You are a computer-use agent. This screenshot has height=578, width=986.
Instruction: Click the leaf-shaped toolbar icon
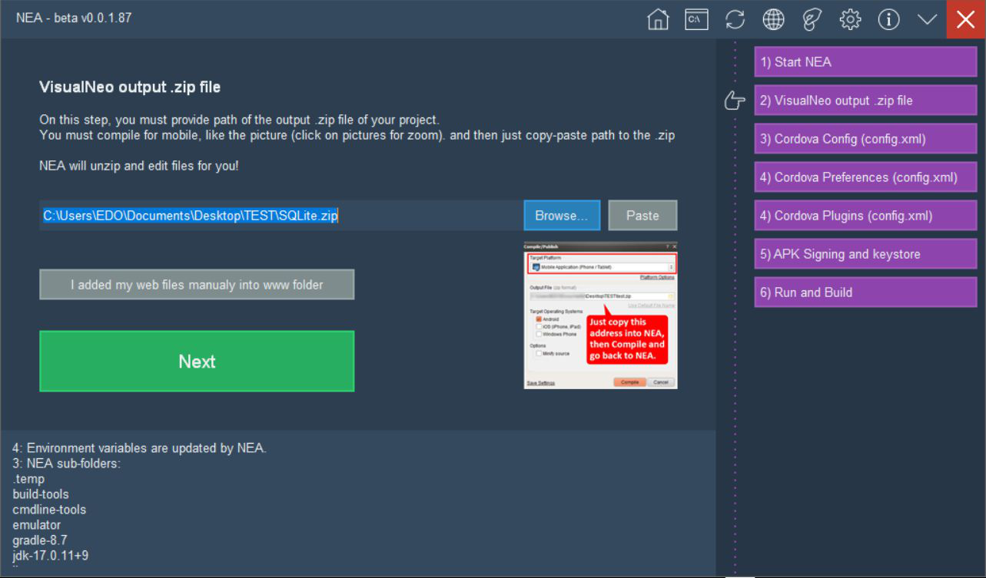812,19
